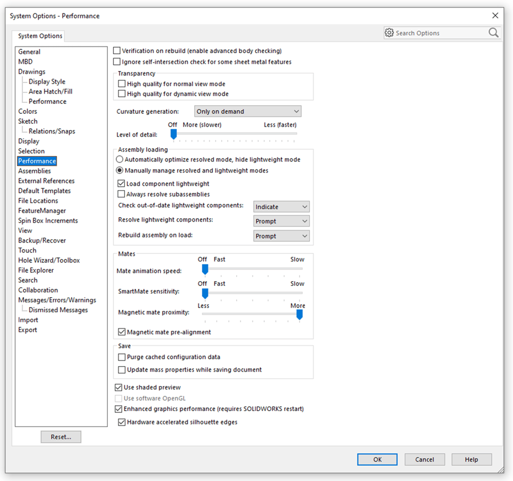Disable Magnetic mate pre-alignment
The width and height of the screenshot is (513, 481).
[122, 332]
